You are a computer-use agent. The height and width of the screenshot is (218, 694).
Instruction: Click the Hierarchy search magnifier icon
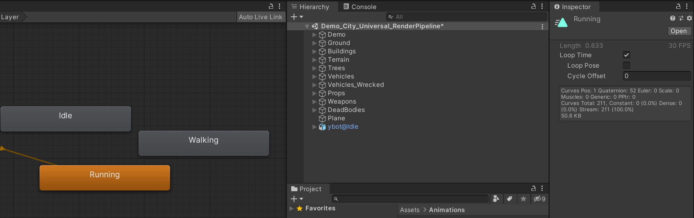point(391,17)
